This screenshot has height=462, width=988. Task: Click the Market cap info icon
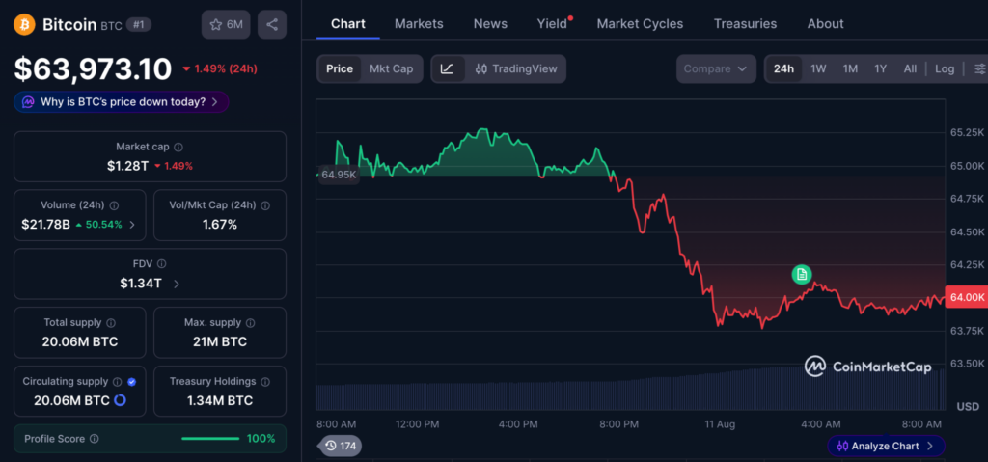pyautogui.click(x=178, y=147)
